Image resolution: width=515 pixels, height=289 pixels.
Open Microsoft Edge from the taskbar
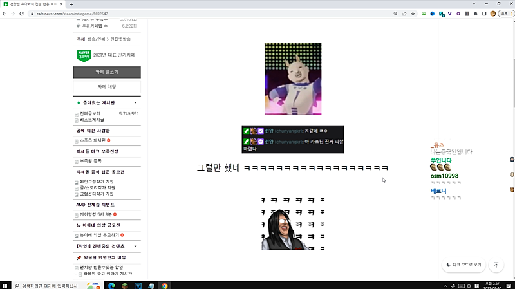pos(111,286)
